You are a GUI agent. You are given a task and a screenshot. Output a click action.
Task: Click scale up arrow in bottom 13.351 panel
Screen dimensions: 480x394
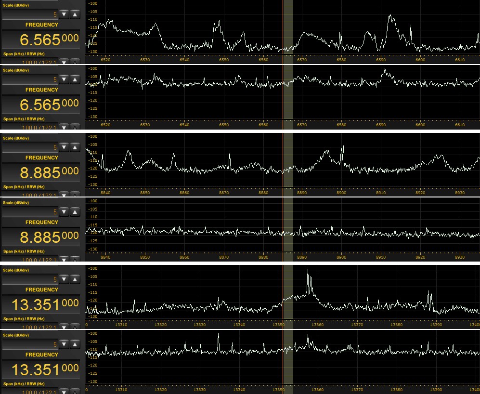pos(75,344)
